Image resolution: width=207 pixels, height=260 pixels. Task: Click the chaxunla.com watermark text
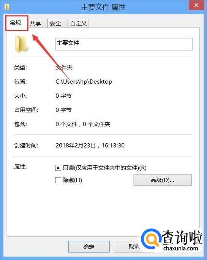pyautogui.click(x=180, y=248)
